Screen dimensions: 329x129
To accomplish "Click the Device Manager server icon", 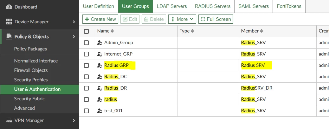I will [x=9, y=22].
